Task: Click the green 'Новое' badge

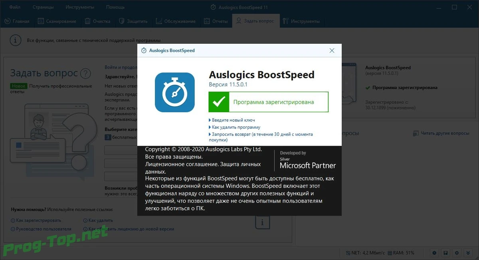Action: coord(19,86)
